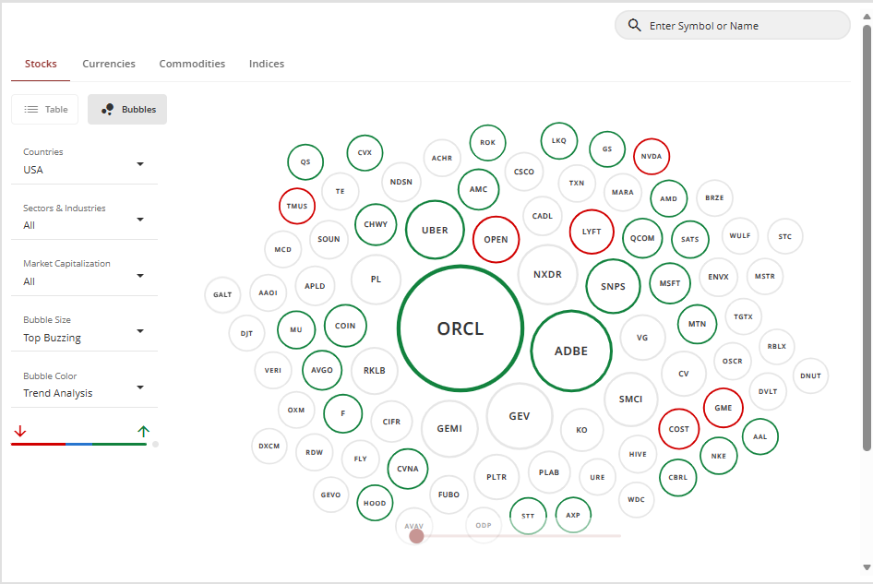This screenshot has width=873, height=584.
Task: Click the trend color slider bar
Action: point(79,444)
